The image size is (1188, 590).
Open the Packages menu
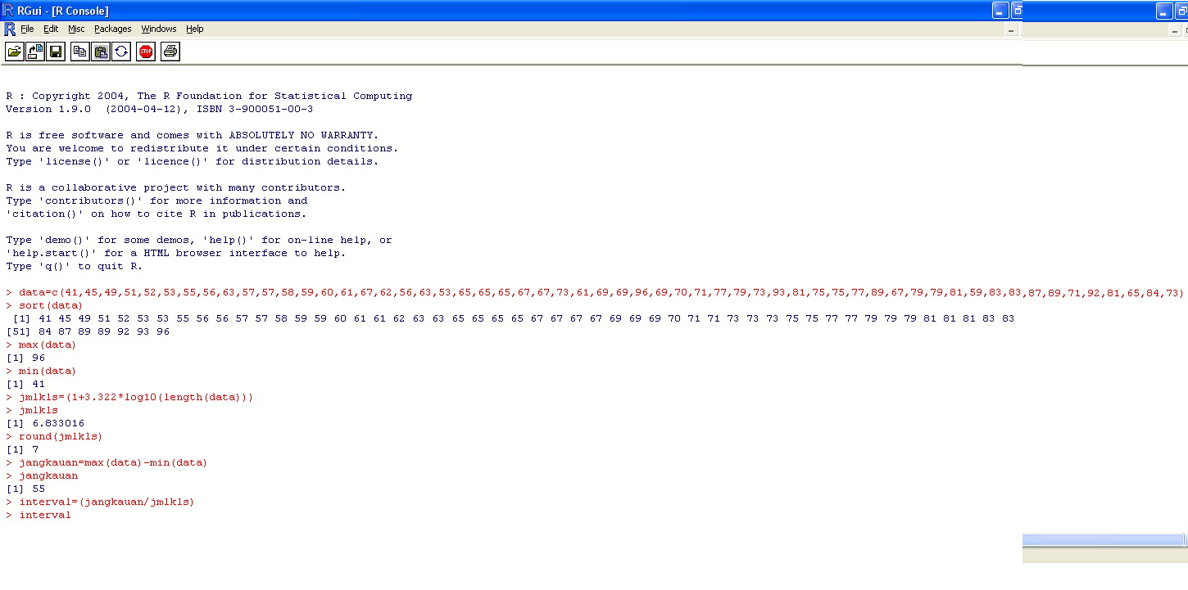pyautogui.click(x=112, y=29)
